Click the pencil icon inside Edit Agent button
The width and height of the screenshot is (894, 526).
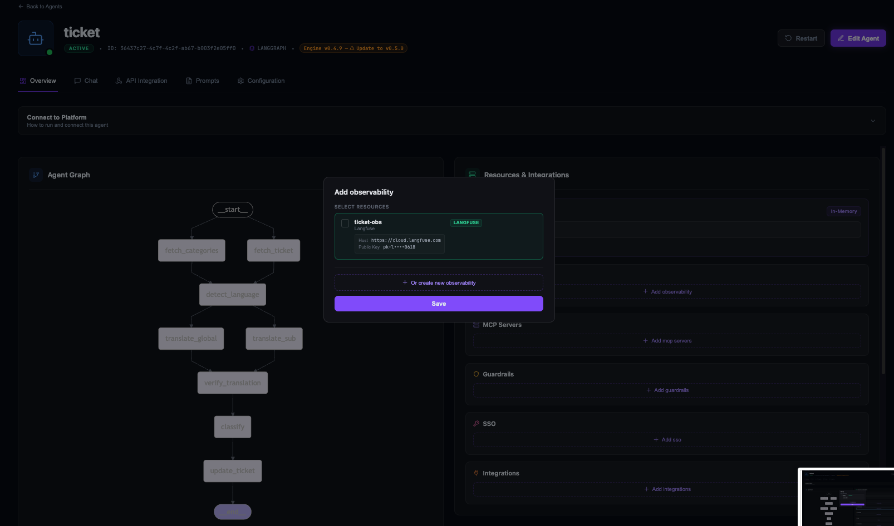[841, 38]
